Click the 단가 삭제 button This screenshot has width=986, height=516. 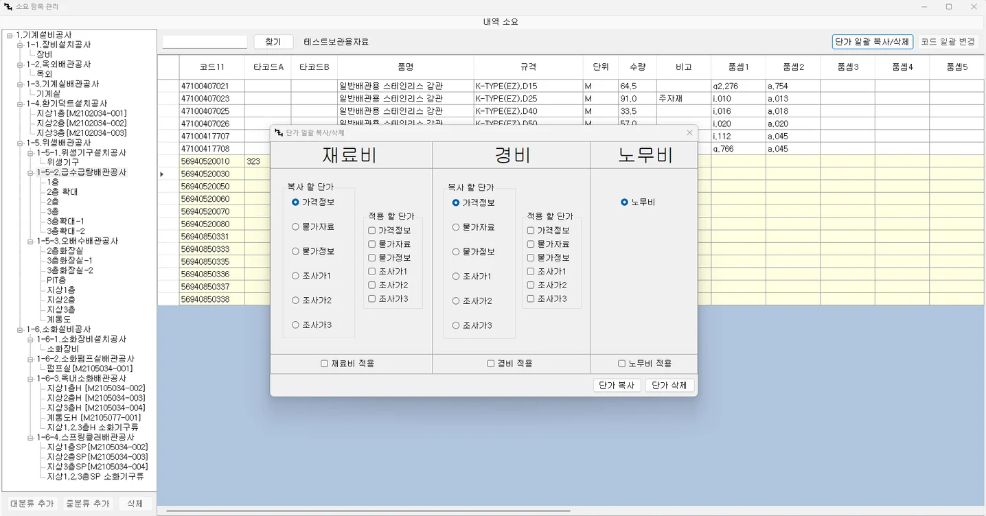point(669,386)
